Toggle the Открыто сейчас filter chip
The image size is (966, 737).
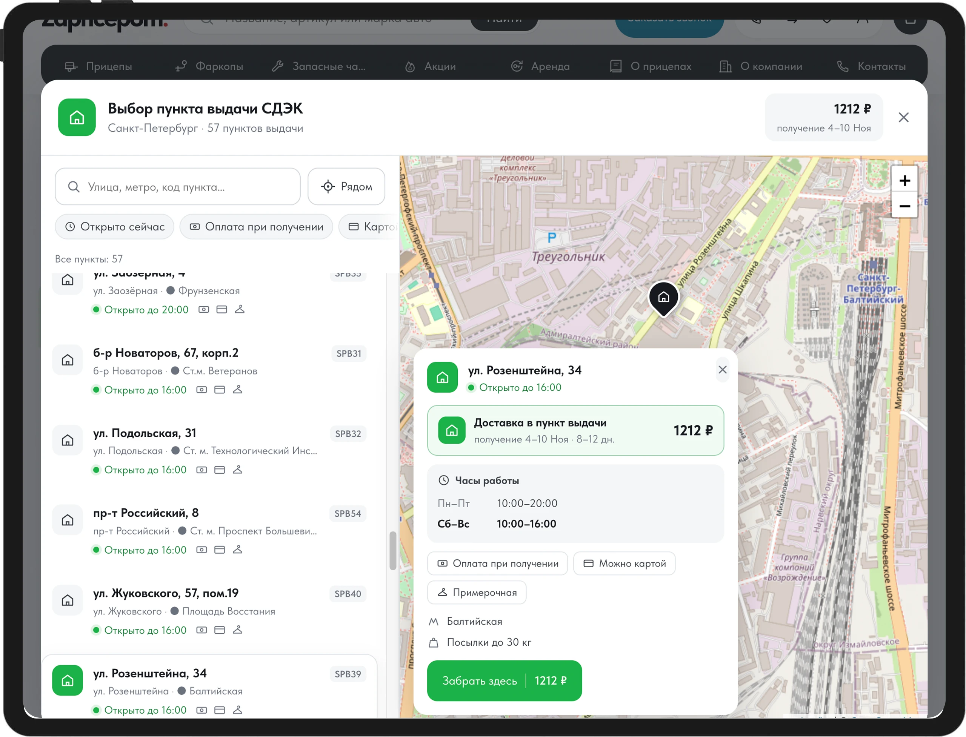click(x=115, y=227)
